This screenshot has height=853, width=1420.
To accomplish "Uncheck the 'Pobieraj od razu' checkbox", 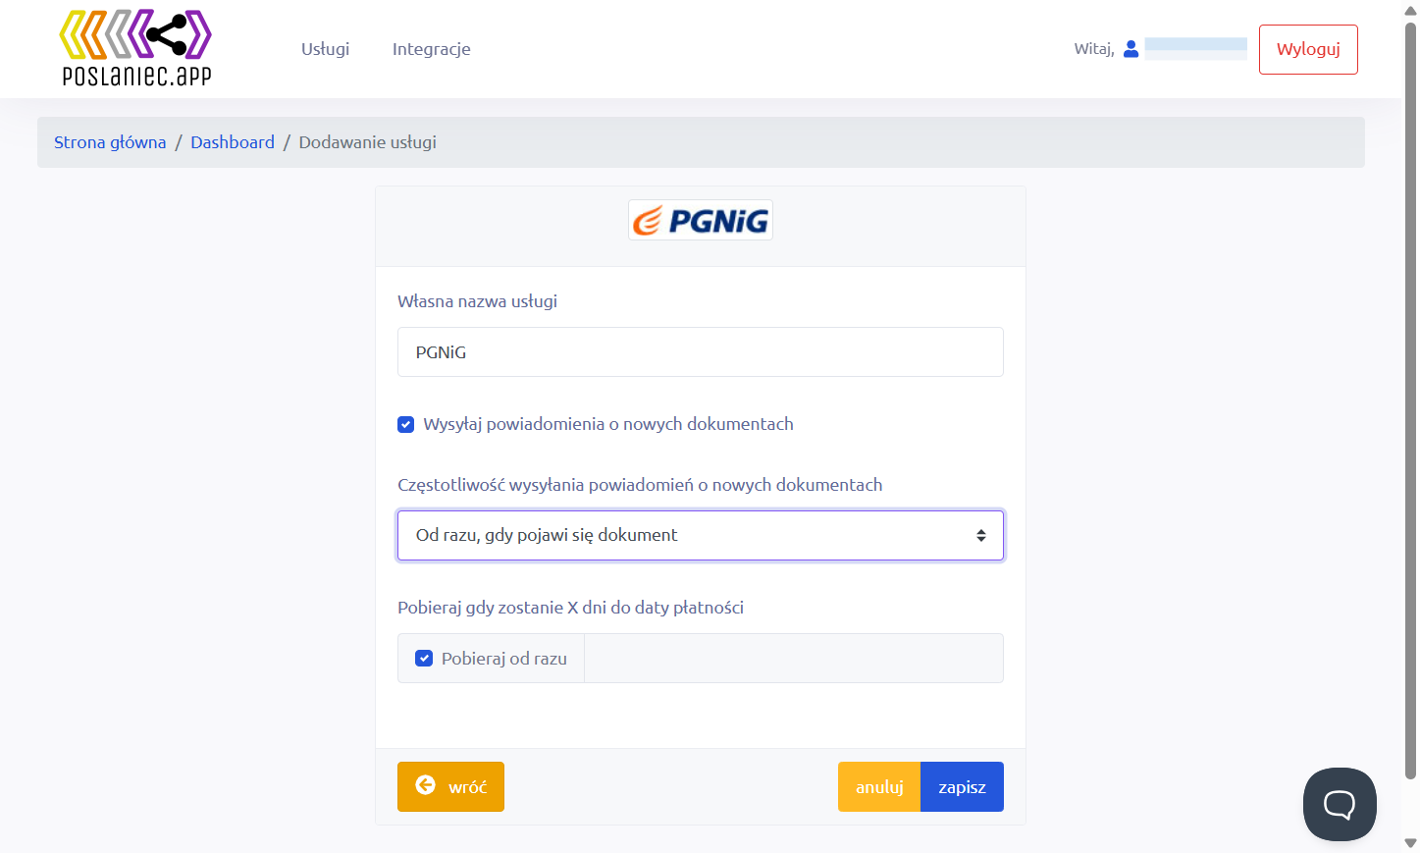I will tap(424, 659).
